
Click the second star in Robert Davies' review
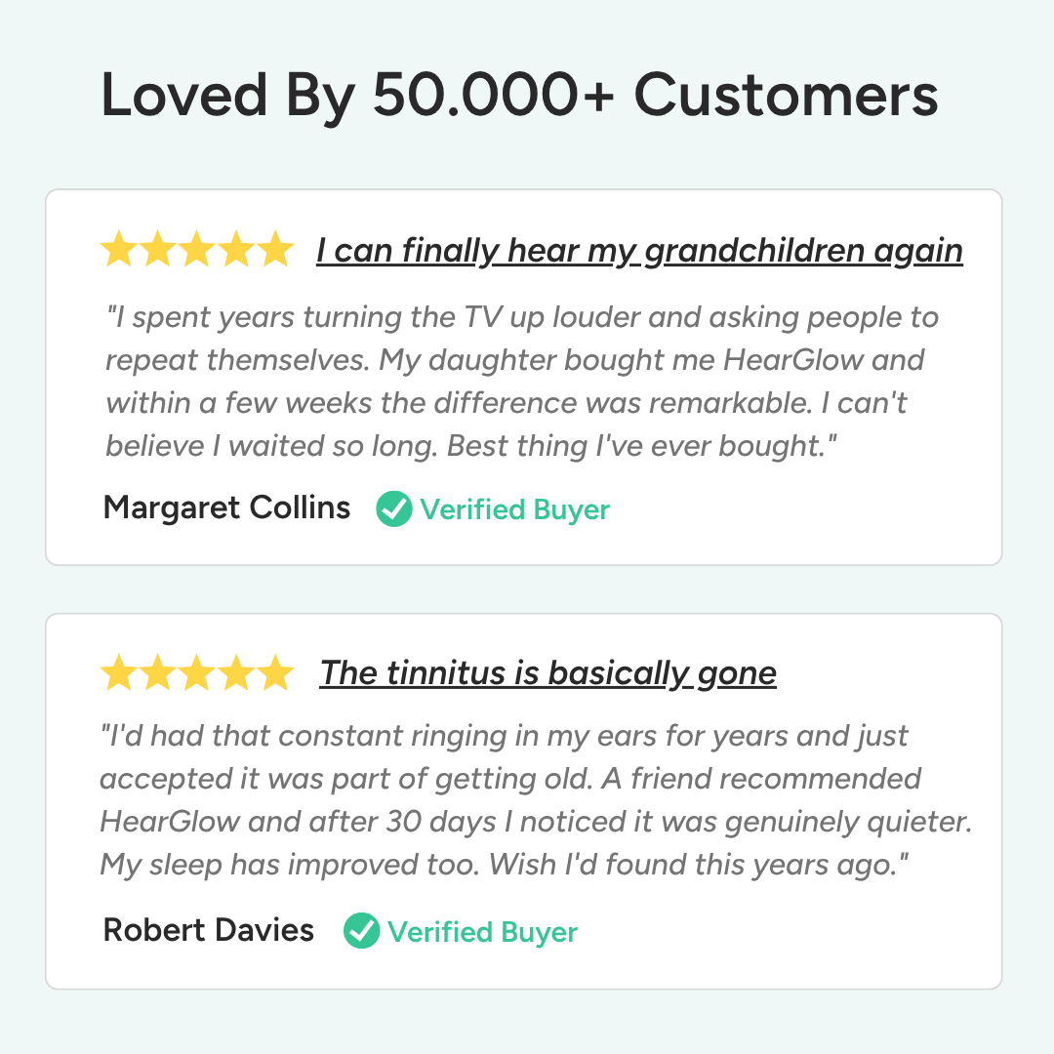pos(159,672)
